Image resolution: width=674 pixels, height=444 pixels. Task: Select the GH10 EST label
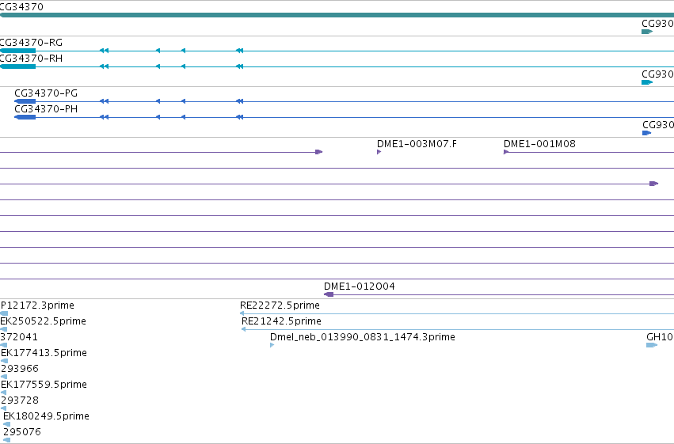pos(660,337)
